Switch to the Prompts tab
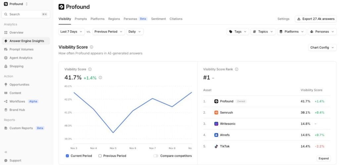The width and height of the screenshot is (339, 165). coord(81,19)
